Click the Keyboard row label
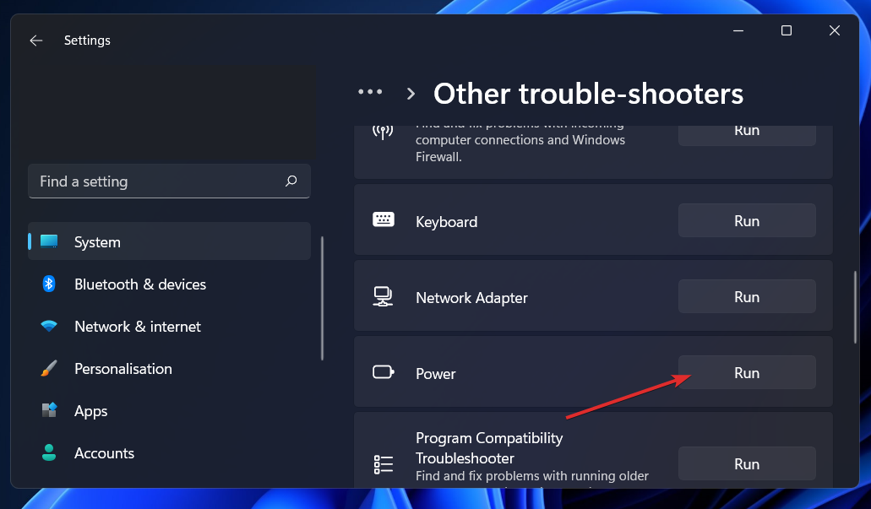Image resolution: width=871 pixels, height=509 pixels. [x=446, y=221]
